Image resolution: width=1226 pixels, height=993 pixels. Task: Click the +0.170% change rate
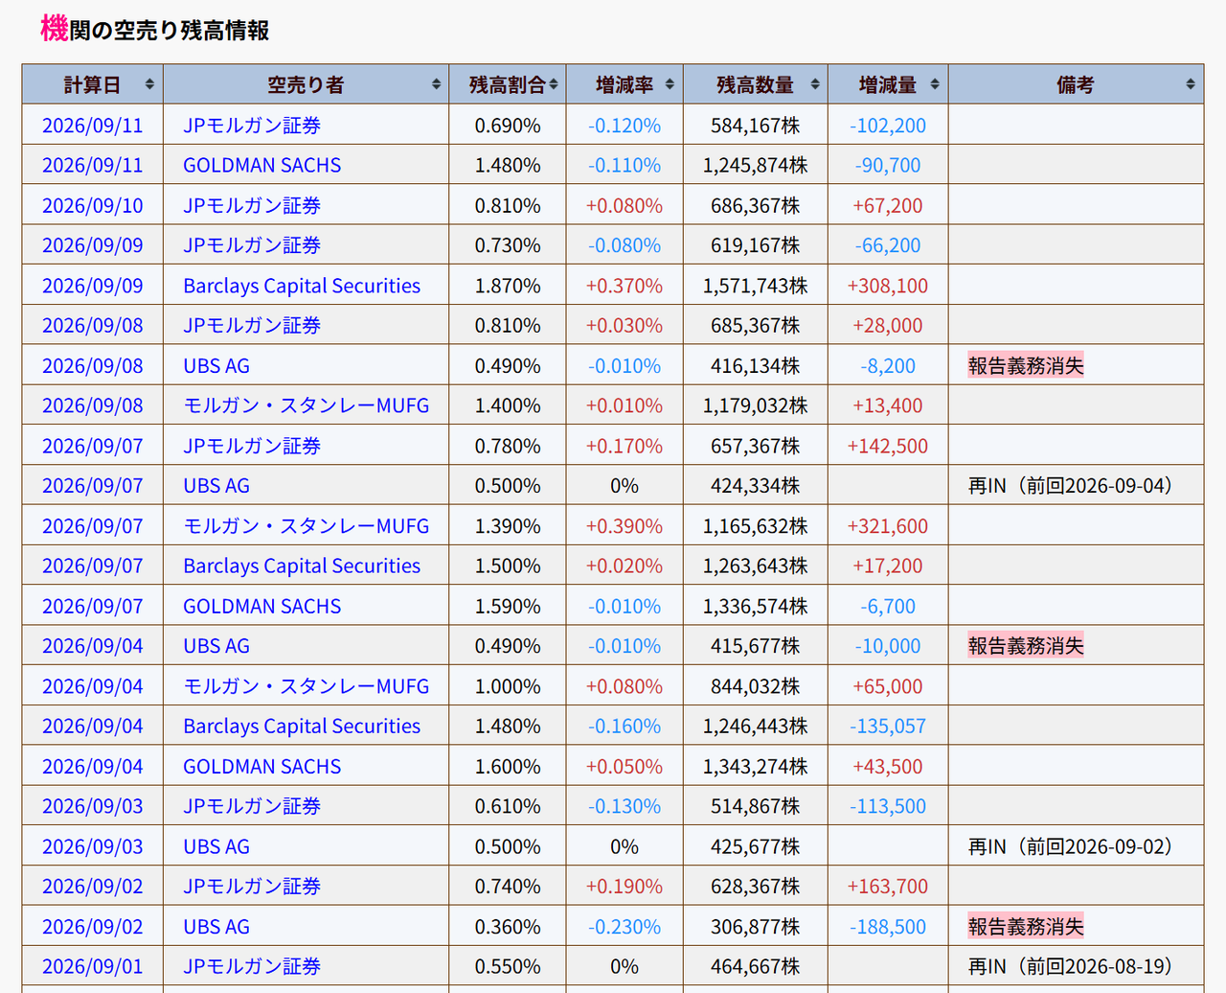624,446
